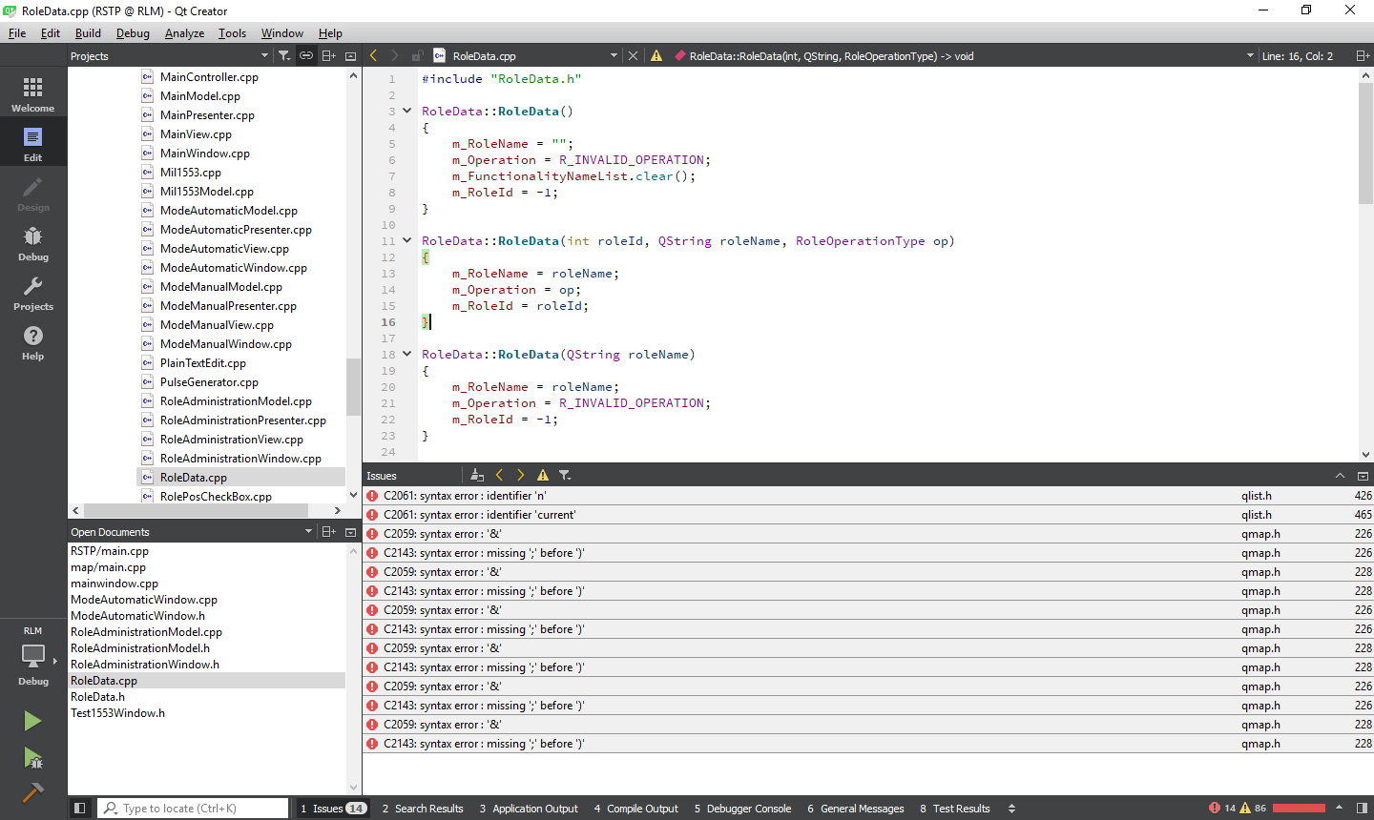
Task: Collapse the RoleData() constructor at line 3
Action: coord(406,112)
